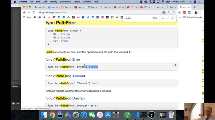The width and height of the screenshot is (215, 120).
Task: Open Spotlight search in menu bar
Action: (x=190, y=2)
